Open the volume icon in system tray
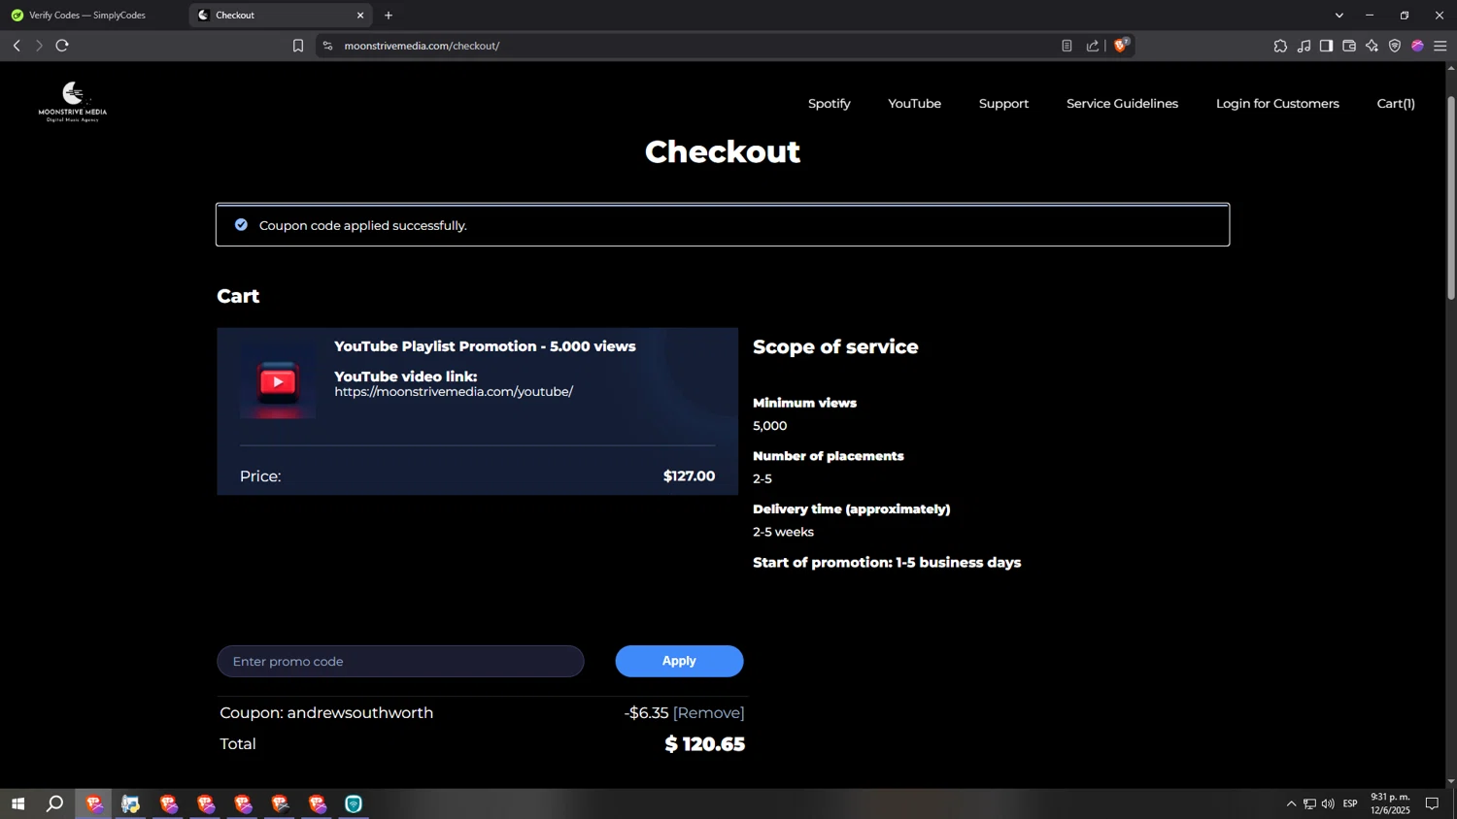This screenshot has height=819, width=1457. (1328, 803)
